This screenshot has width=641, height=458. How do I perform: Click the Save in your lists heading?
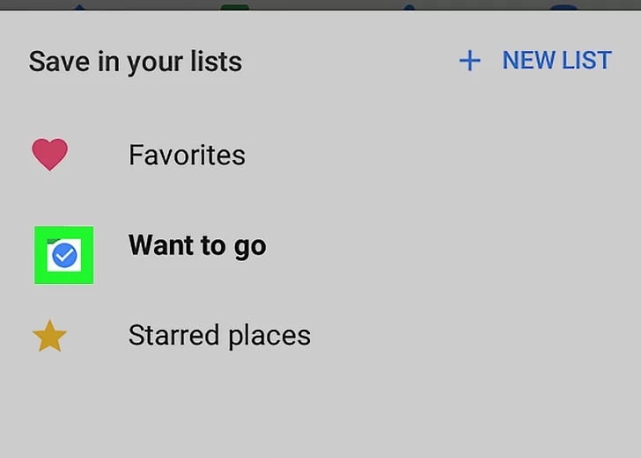[136, 62]
